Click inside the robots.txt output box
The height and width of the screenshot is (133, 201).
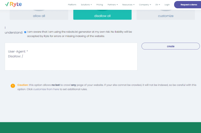pyautogui.click(x=71, y=56)
